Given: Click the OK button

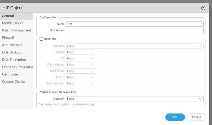Looking at the screenshot, I should click(175, 117).
